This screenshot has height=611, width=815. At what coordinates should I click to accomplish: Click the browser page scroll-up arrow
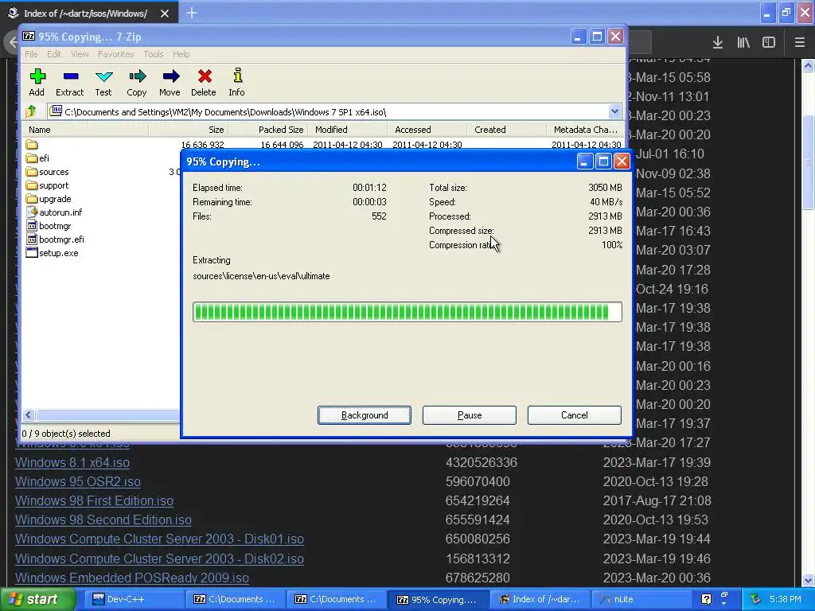[x=808, y=65]
